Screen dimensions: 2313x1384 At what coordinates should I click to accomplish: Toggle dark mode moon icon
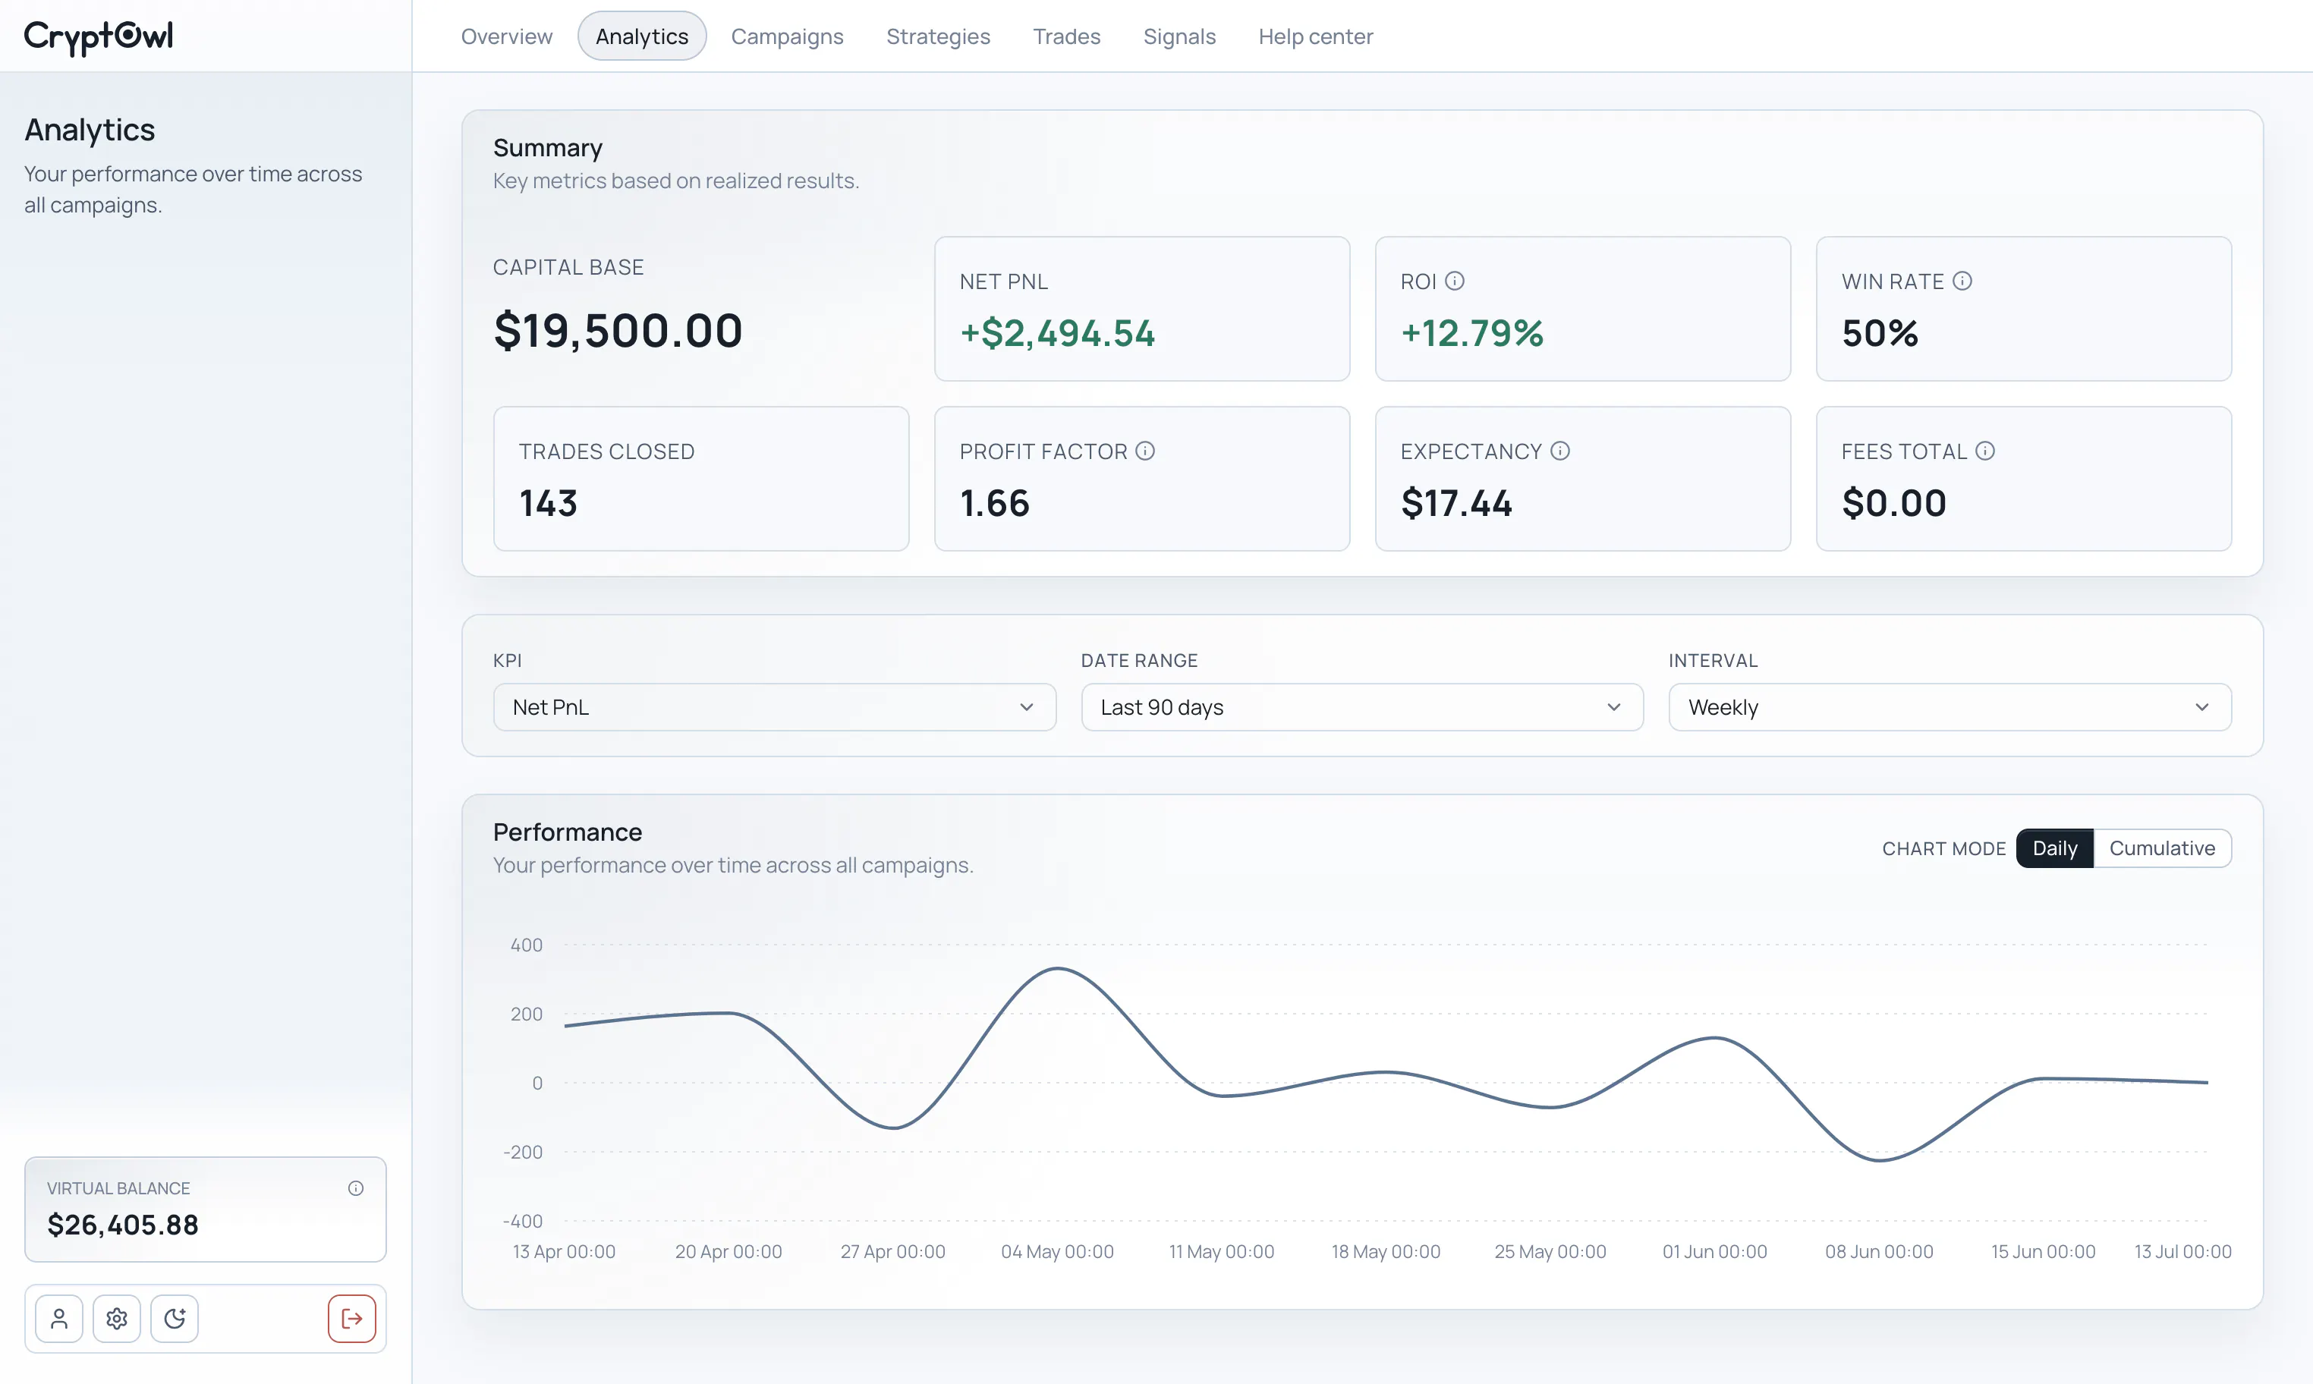(175, 1318)
